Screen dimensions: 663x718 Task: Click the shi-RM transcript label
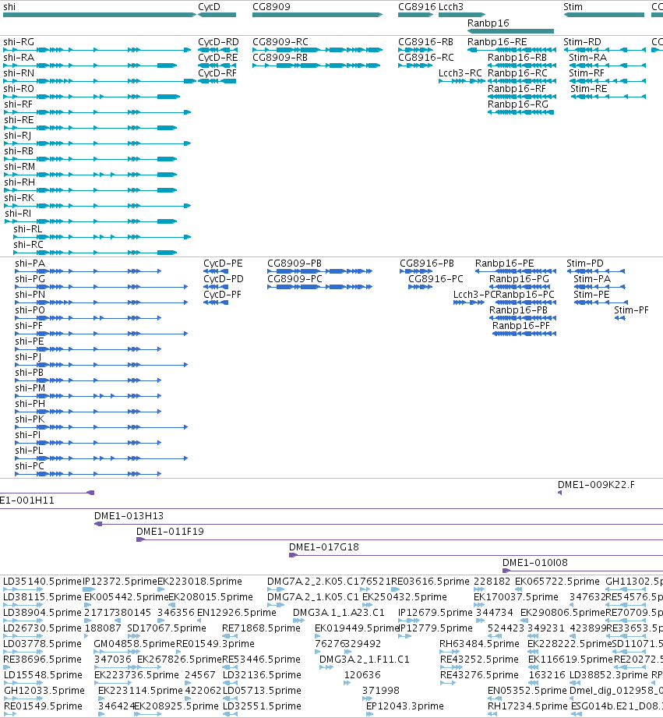click(19, 167)
